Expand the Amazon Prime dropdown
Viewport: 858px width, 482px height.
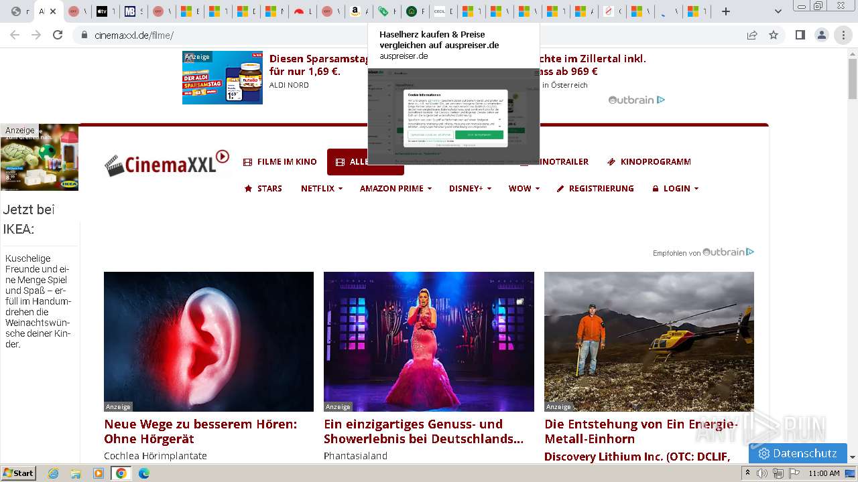(395, 189)
